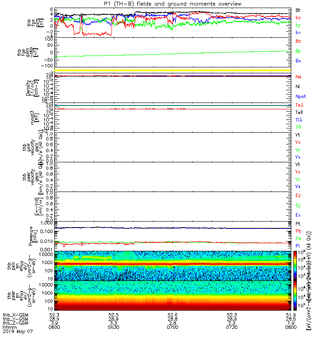Image resolution: width=318 pixels, height=339 pixels.
Task: Click the Ez legend in electric field panel
Action: pos(298,195)
